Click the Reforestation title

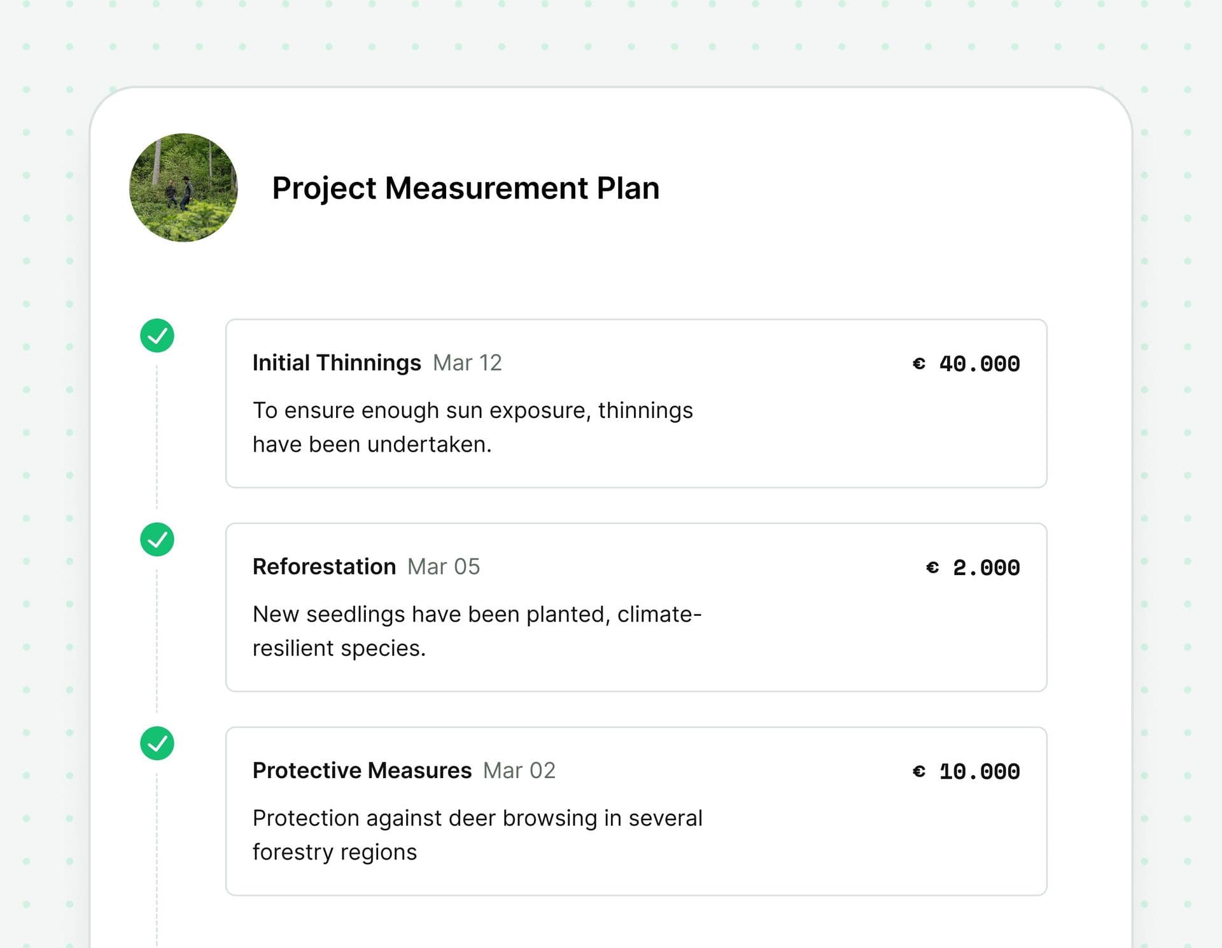tap(325, 567)
